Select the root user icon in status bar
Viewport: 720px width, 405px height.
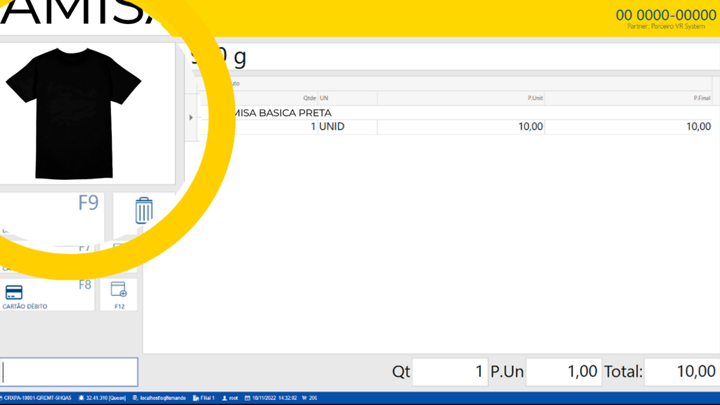tap(225, 398)
